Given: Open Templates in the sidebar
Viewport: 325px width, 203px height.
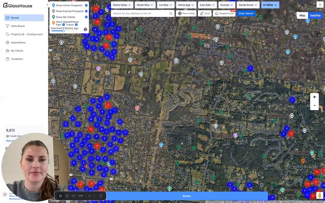Looking at the screenshot, I should pos(24,59).
